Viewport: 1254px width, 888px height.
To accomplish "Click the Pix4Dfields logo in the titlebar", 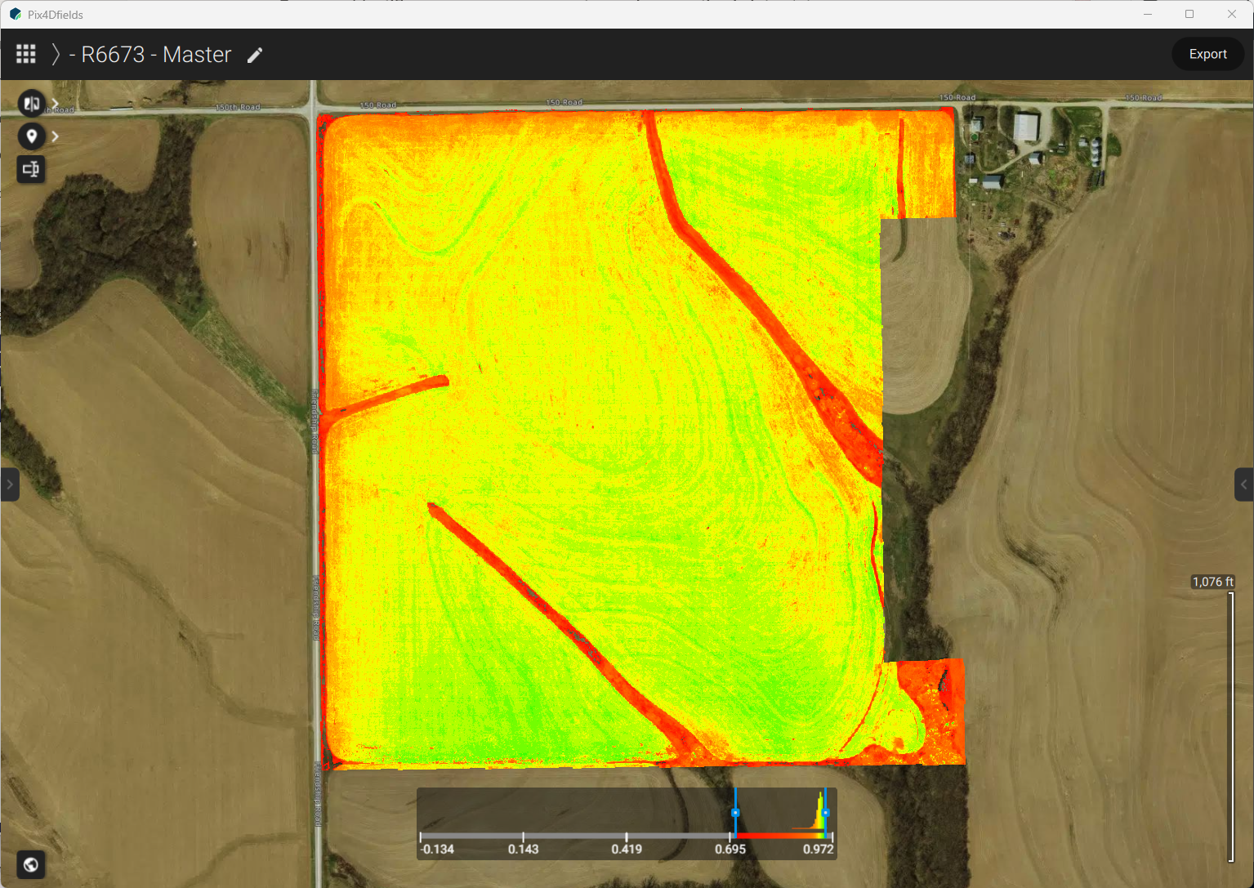I will (15, 13).
